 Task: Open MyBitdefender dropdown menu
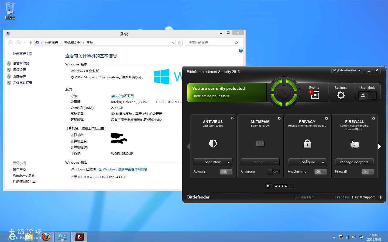(x=347, y=70)
